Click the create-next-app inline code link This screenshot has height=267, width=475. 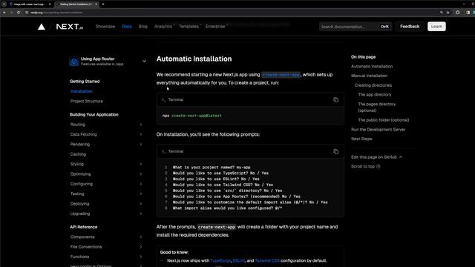(x=281, y=75)
